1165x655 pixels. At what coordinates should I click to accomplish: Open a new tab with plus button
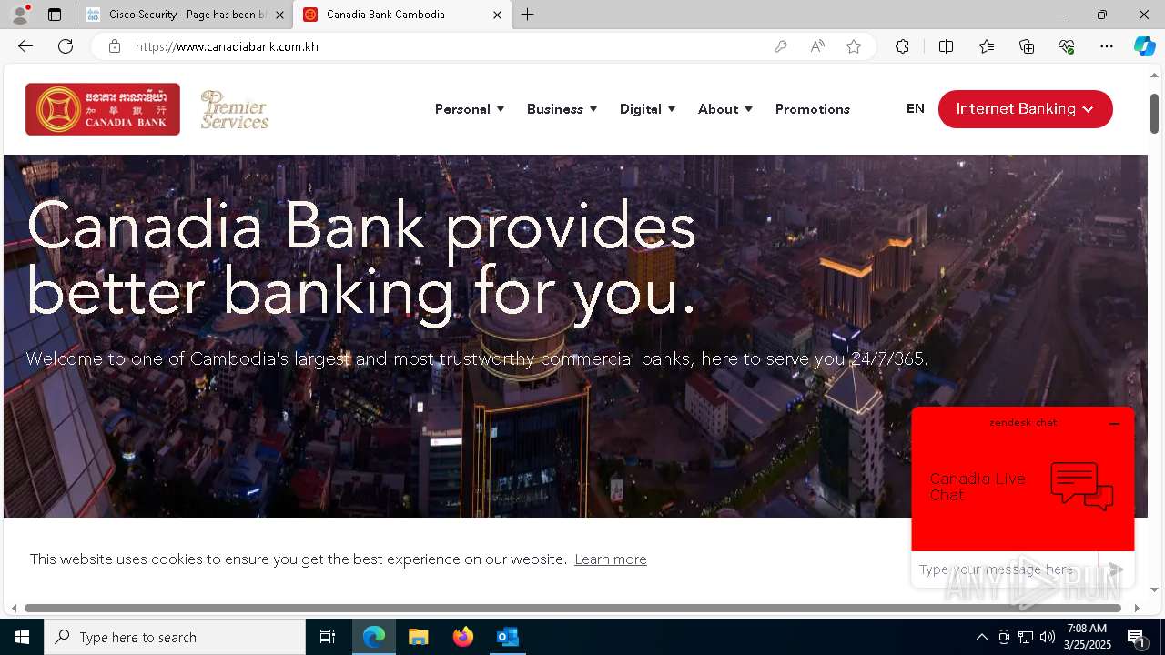click(x=528, y=15)
